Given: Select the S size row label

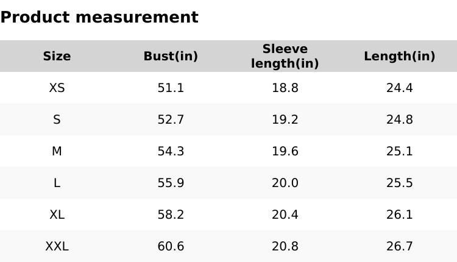Looking at the screenshot, I should click(x=57, y=119).
